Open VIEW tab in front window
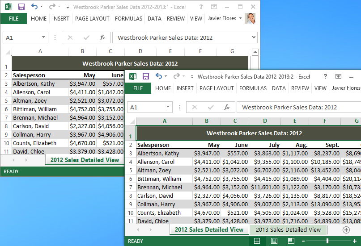This screenshot has width=361, height=246. (320, 88)
